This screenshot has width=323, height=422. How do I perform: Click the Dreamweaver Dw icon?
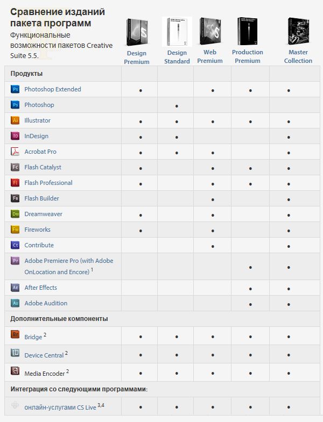15,214
